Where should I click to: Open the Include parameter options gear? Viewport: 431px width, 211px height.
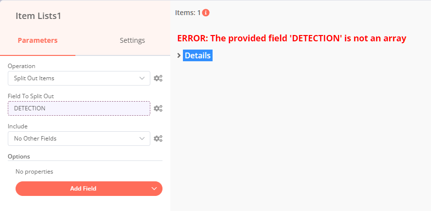(x=158, y=139)
